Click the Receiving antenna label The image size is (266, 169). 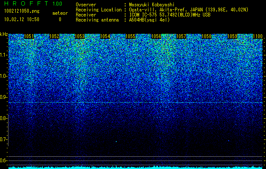97,20
